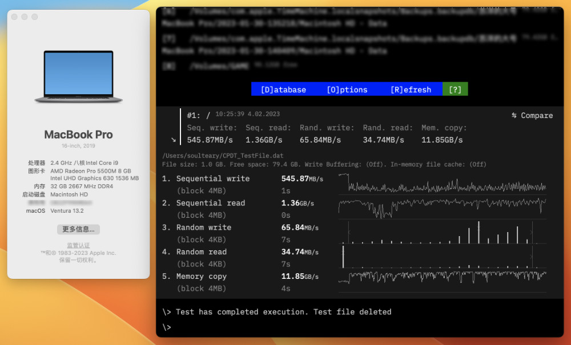The image size is (571, 345).
Task: Click the green [?] help item
Action: pyautogui.click(x=455, y=89)
